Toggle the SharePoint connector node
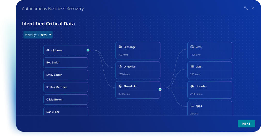 click(x=160, y=89)
